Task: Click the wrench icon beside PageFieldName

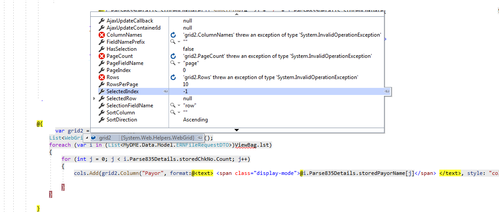Action: point(101,63)
